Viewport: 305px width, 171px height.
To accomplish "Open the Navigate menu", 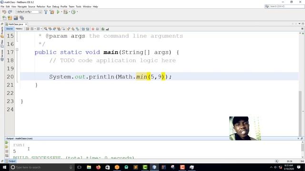I will click(x=22, y=7).
